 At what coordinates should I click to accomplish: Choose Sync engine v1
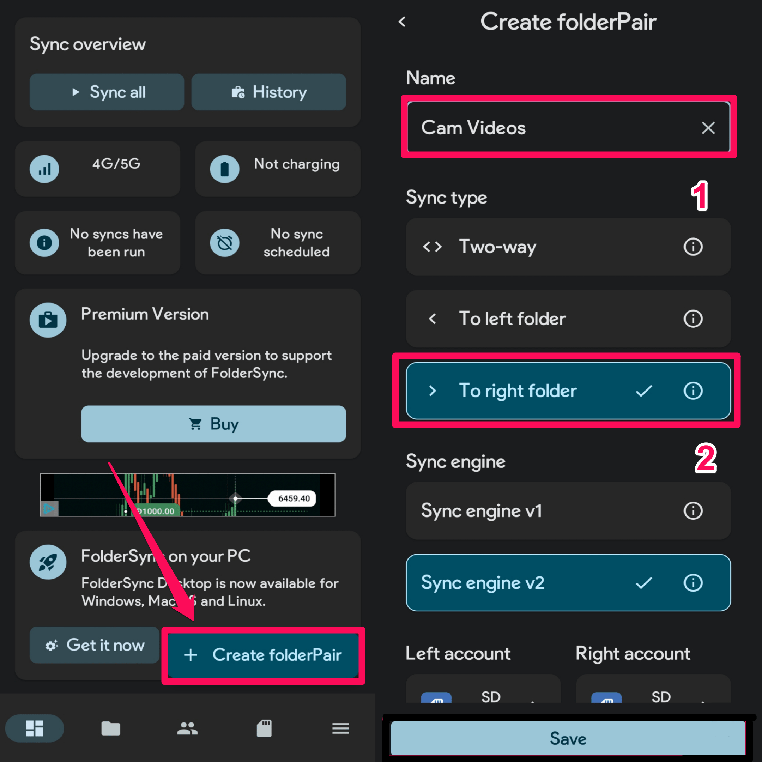[x=568, y=511]
